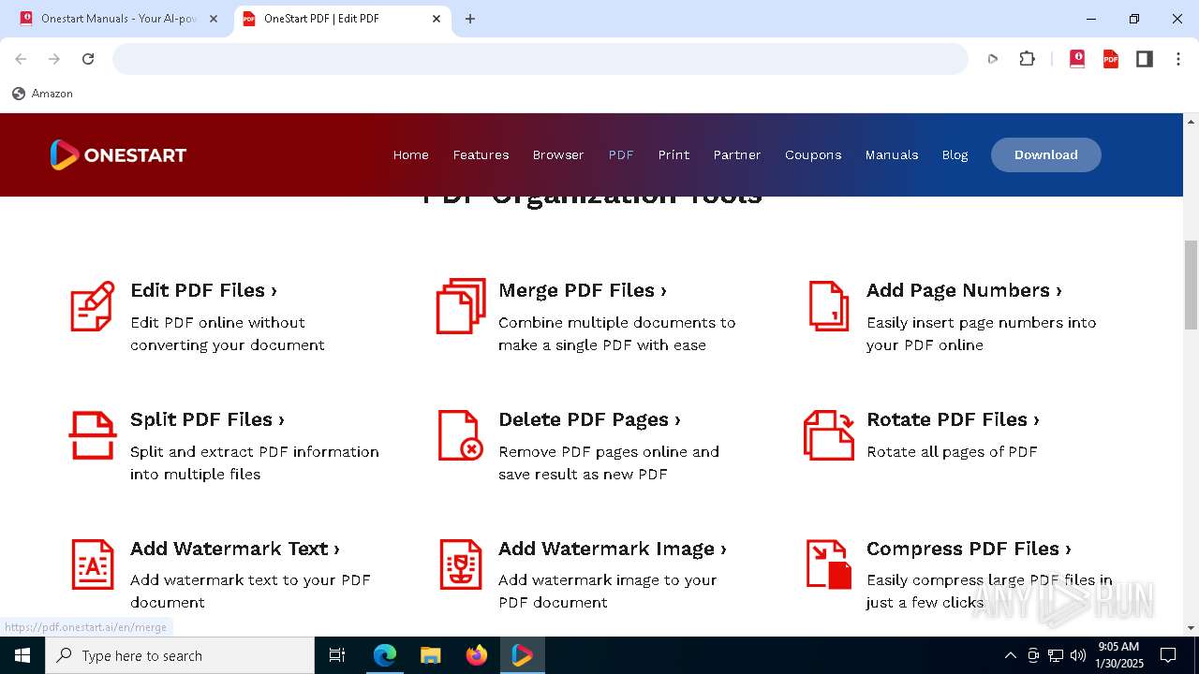This screenshot has width=1199, height=674.
Task: Open the Rotate PDF Files link
Action: pos(953,419)
